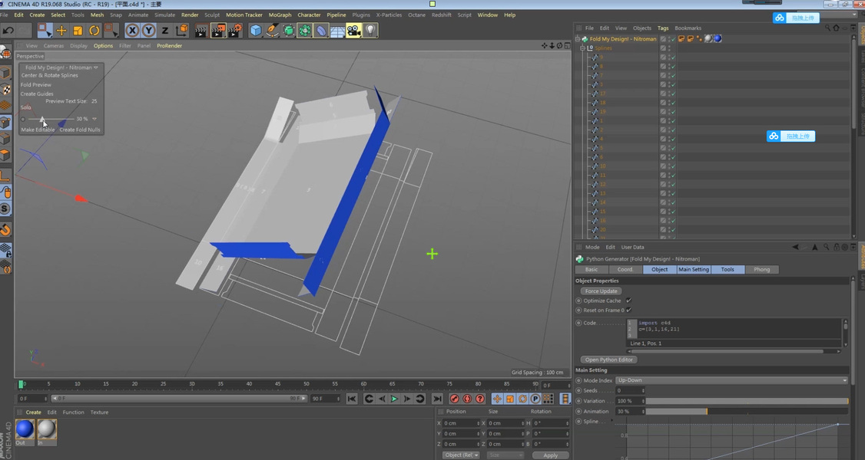Open the Object (Rel) coordinate dropdown
The image size is (865, 460).
pyautogui.click(x=461, y=455)
